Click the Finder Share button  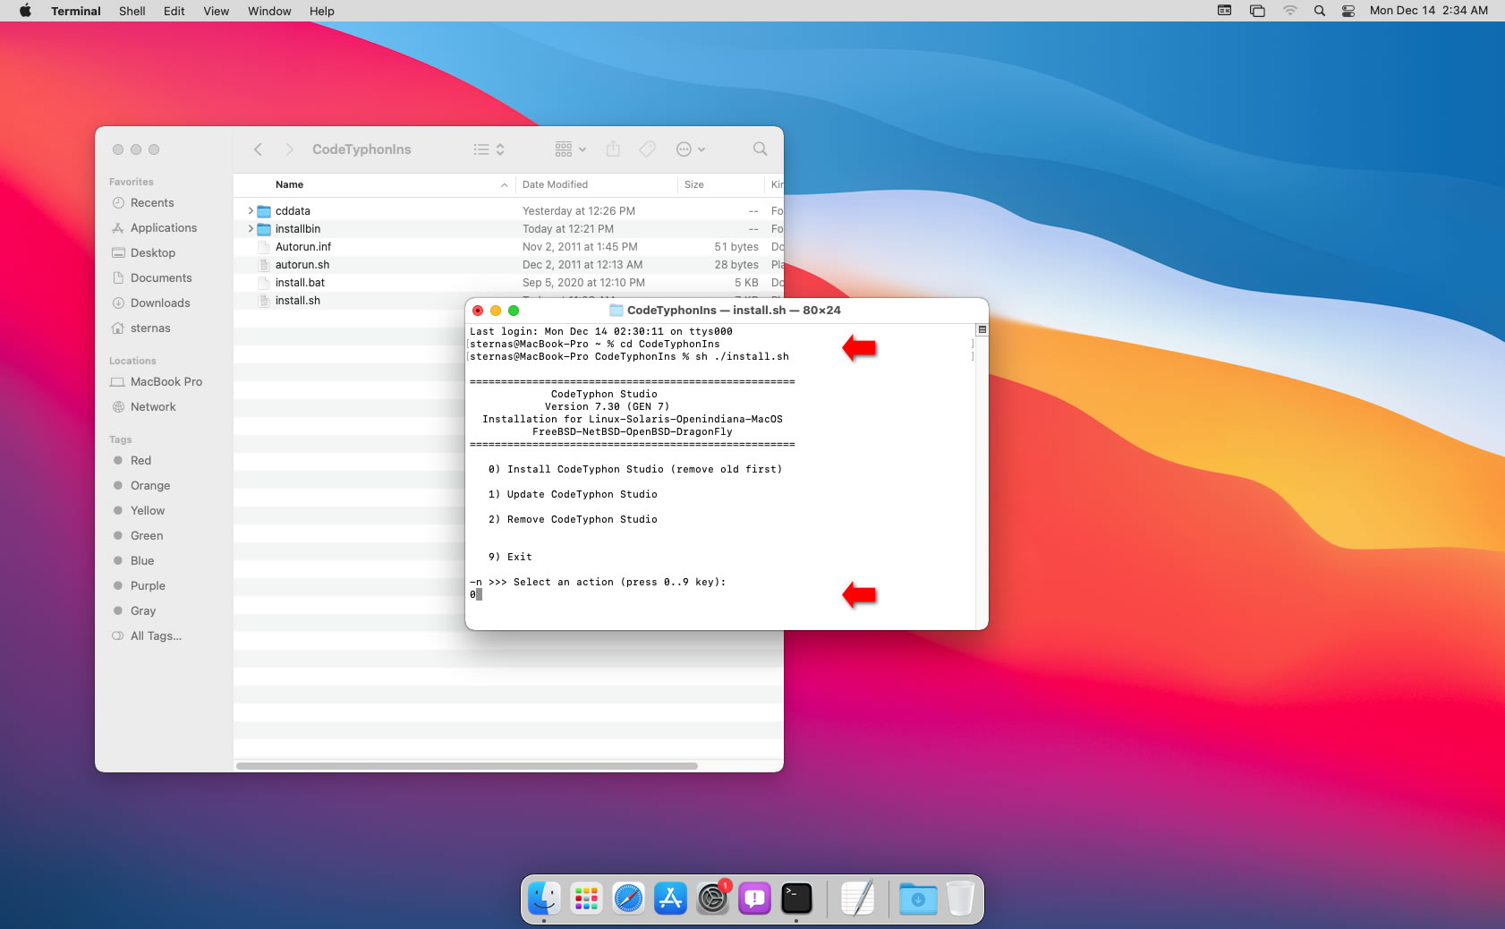pos(613,149)
